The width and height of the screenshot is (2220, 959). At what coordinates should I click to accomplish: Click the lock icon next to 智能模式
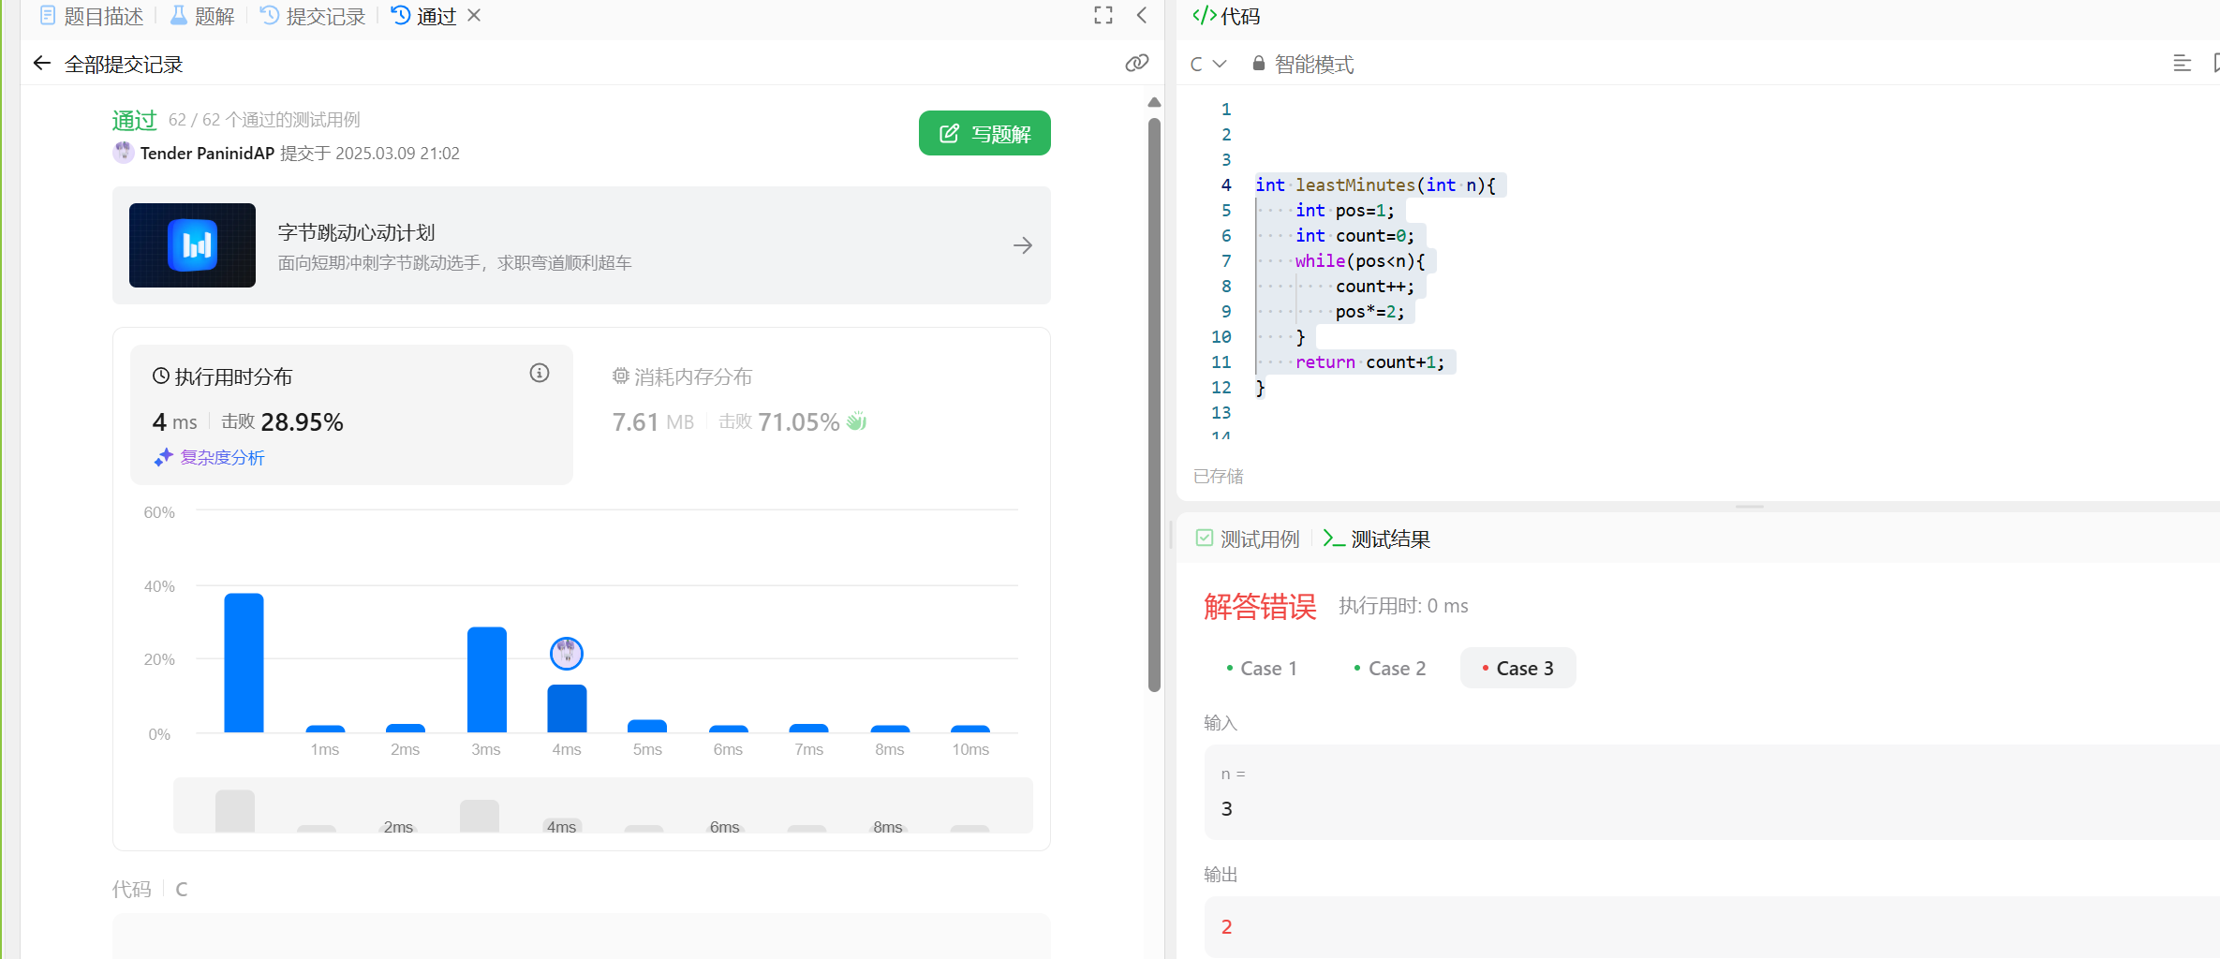(x=1259, y=64)
